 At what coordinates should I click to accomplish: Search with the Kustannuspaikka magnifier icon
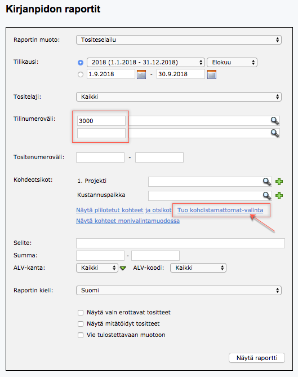pyautogui.click(x=267, y=196)
